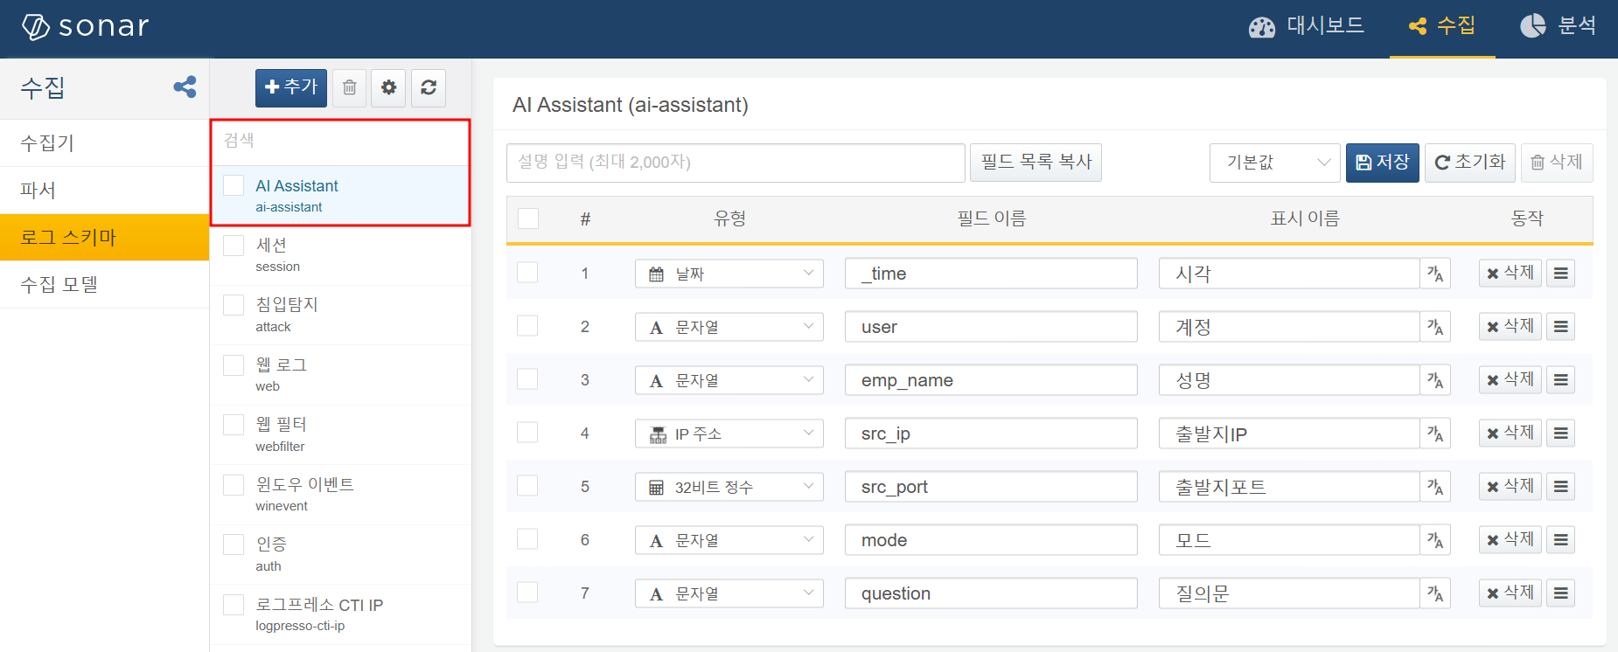Check the 침입탐지 attack schema checkbox
The height and width of the screenshot is (652, 1618).
point(234,304)
